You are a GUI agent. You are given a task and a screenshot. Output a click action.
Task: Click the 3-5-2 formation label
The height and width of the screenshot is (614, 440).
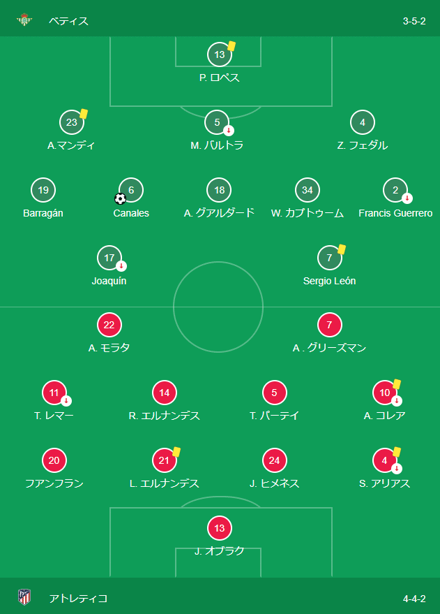[x=414, y=21]
